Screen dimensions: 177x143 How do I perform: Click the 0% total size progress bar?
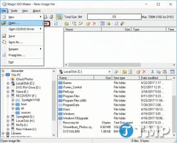[114, 17]
